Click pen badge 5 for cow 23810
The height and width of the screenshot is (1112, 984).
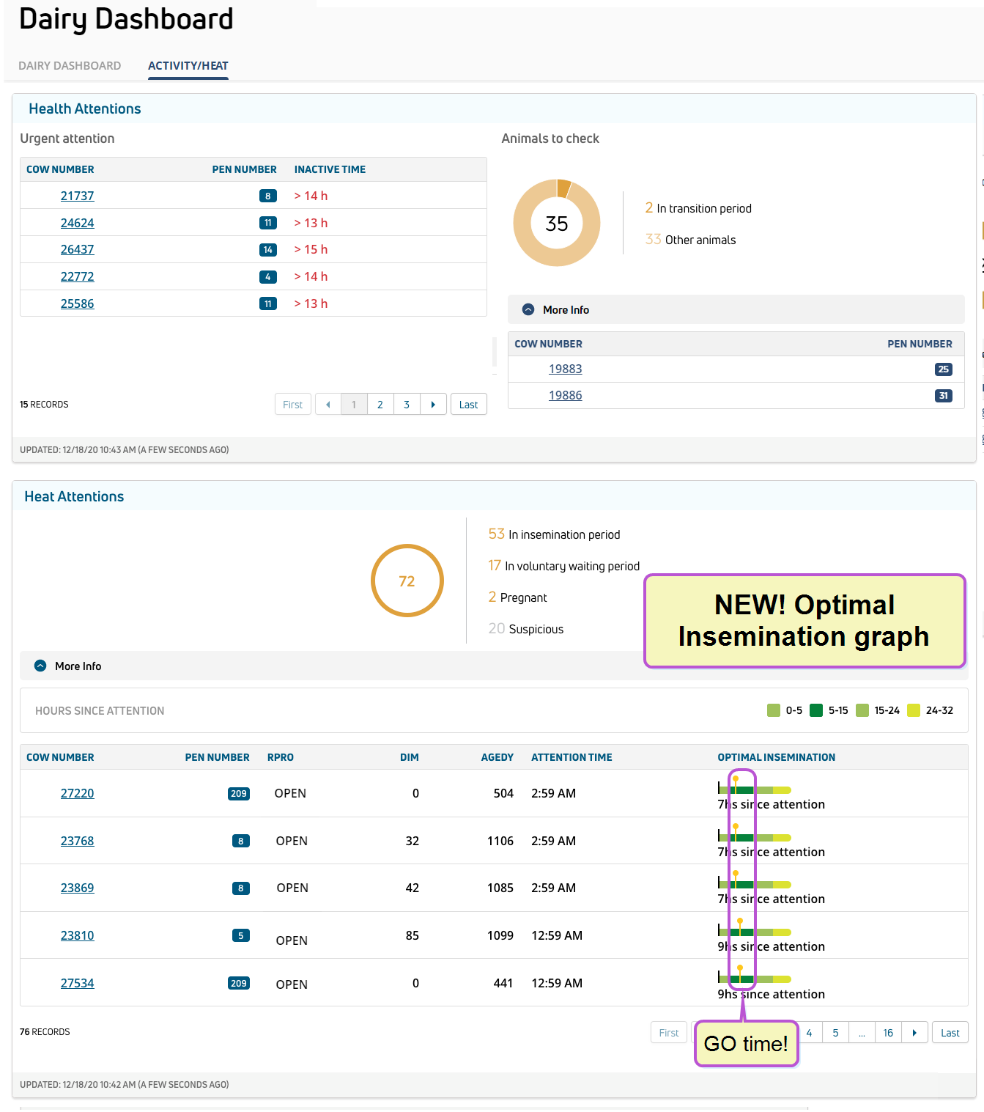pyautogui.click(x=241, y=935)
